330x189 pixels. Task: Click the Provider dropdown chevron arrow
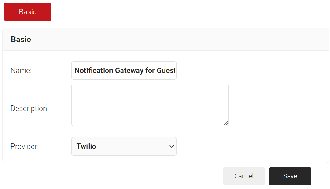click(x=172, y=146)
